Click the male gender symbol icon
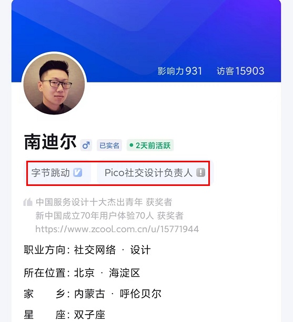 point(86,146)
